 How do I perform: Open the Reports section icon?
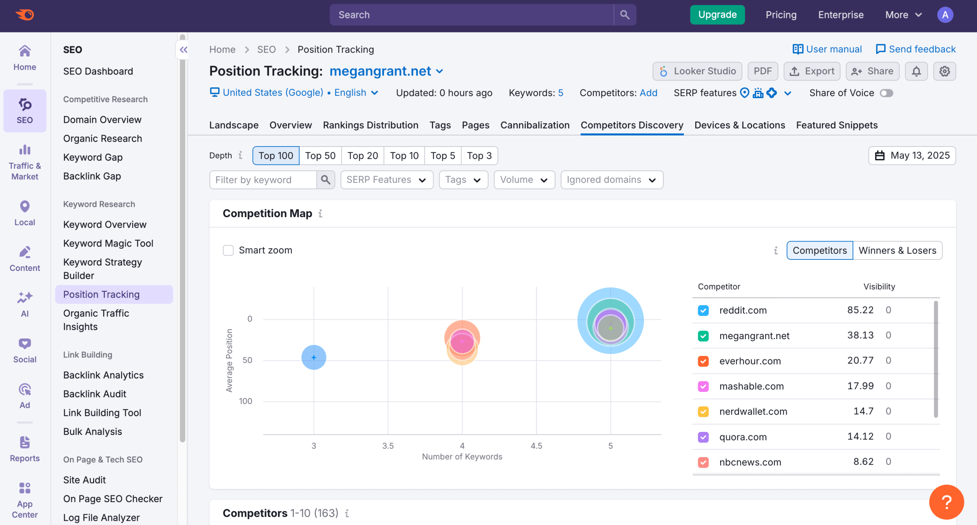tap(25, 449)
